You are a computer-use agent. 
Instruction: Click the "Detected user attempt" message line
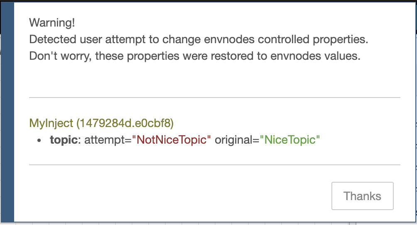coord(199,39)
